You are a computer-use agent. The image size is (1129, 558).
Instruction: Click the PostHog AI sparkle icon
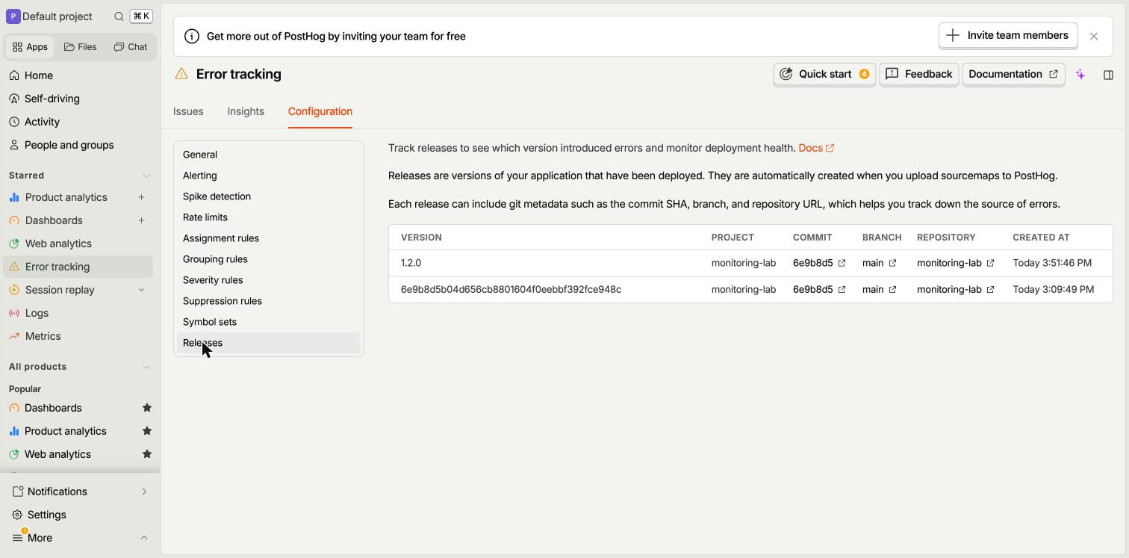click(x=1080, y=75)
